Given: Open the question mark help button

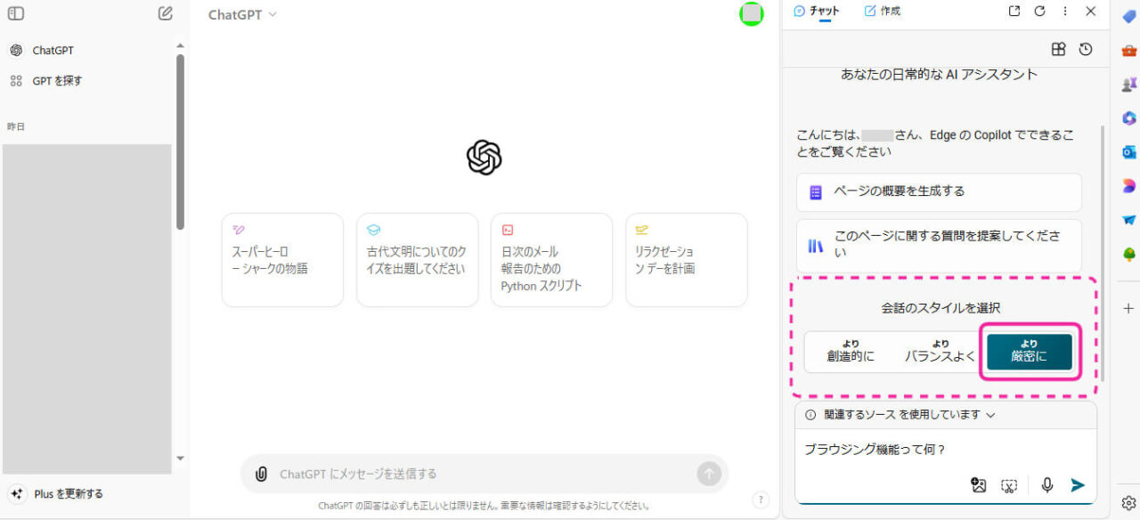Looking at the screenshot, I should tap(760, 500).
